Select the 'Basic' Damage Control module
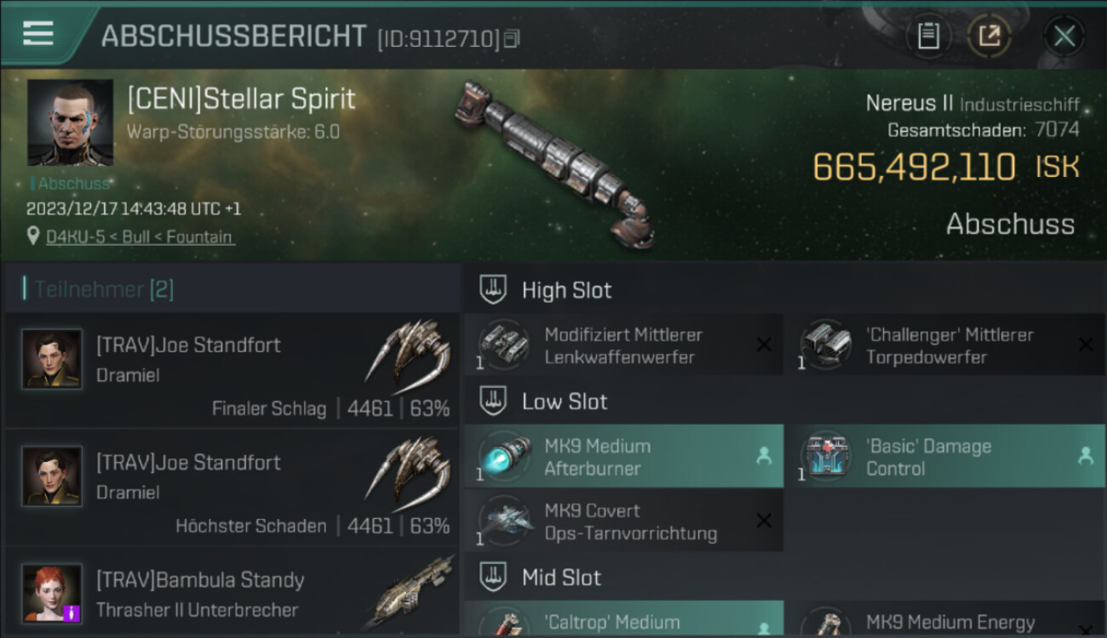 point(945,457)
